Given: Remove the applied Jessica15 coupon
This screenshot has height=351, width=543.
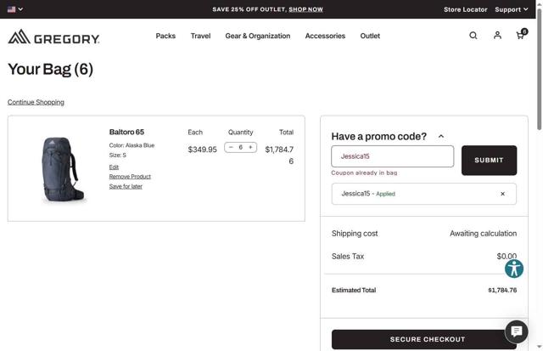Looking at the screenshot, I should coord(502,194).
